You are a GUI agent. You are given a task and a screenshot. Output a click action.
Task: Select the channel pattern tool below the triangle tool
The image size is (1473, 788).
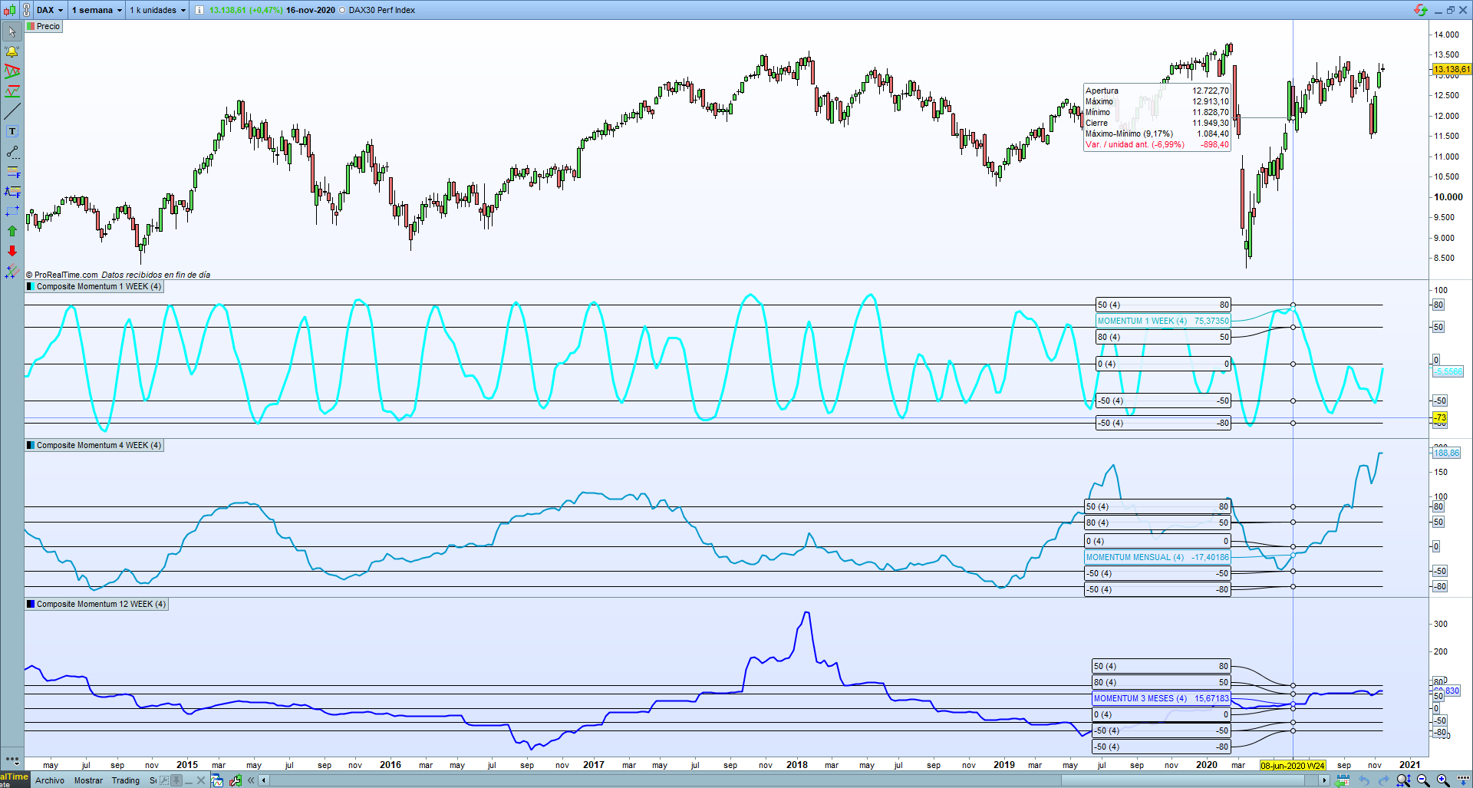click(x=12, y=91)
